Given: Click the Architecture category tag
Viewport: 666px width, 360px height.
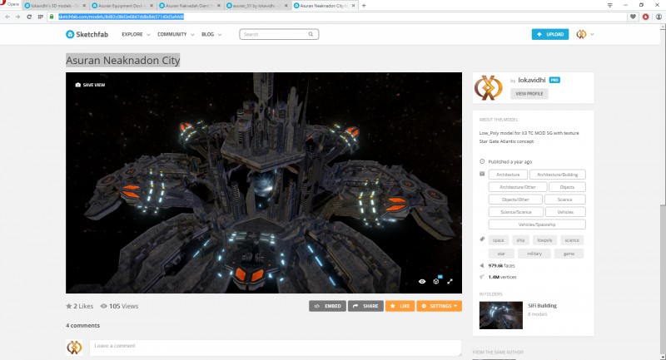Looking at the screenshot, I should [x=508, y=175].
